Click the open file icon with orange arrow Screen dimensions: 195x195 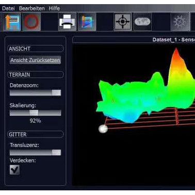[x=12, y=22]
